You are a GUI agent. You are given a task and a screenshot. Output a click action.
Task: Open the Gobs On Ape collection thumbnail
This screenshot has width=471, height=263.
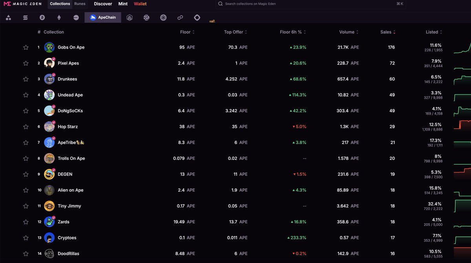[x=49, y=47]
